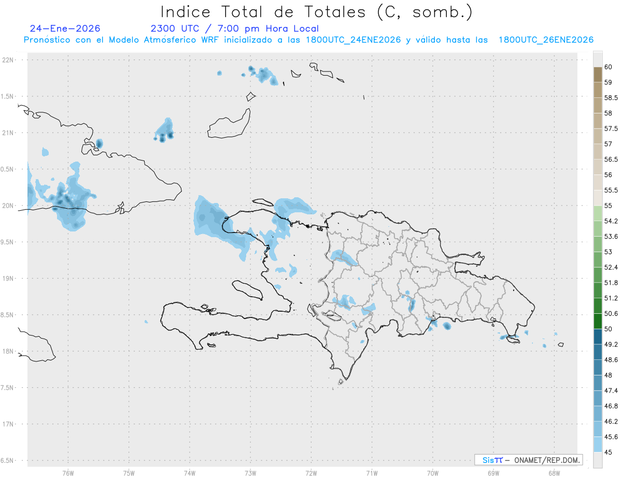
Task: Click the color bar label "51.2"
Action: [611, 298]
